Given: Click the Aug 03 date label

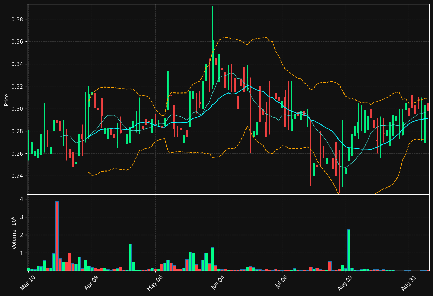Looking at the screenshot, I should tap(345, 283).
